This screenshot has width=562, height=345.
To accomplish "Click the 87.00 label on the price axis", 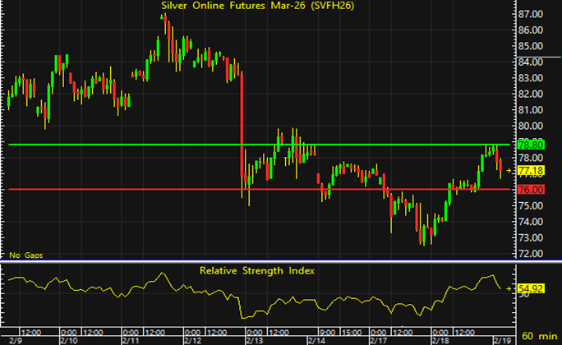I will (529, 14).
